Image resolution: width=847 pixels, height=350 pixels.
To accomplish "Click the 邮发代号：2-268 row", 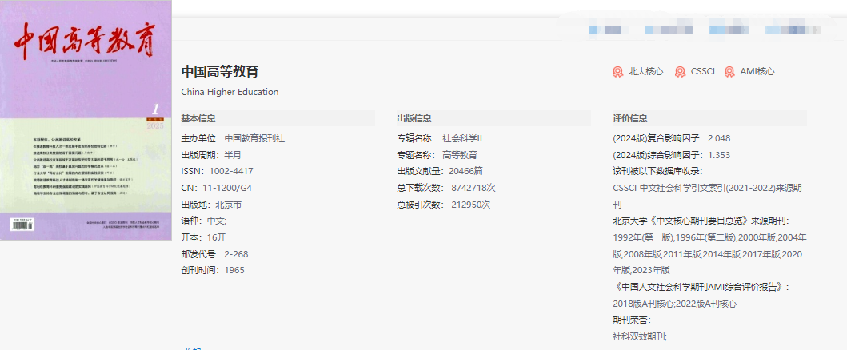I will tap(215, 254).
